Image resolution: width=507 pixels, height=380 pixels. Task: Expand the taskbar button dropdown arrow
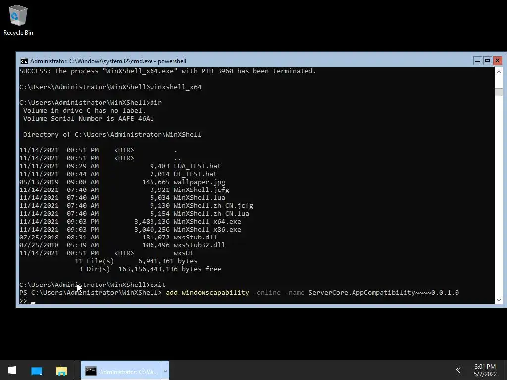[x=165, y=371]
